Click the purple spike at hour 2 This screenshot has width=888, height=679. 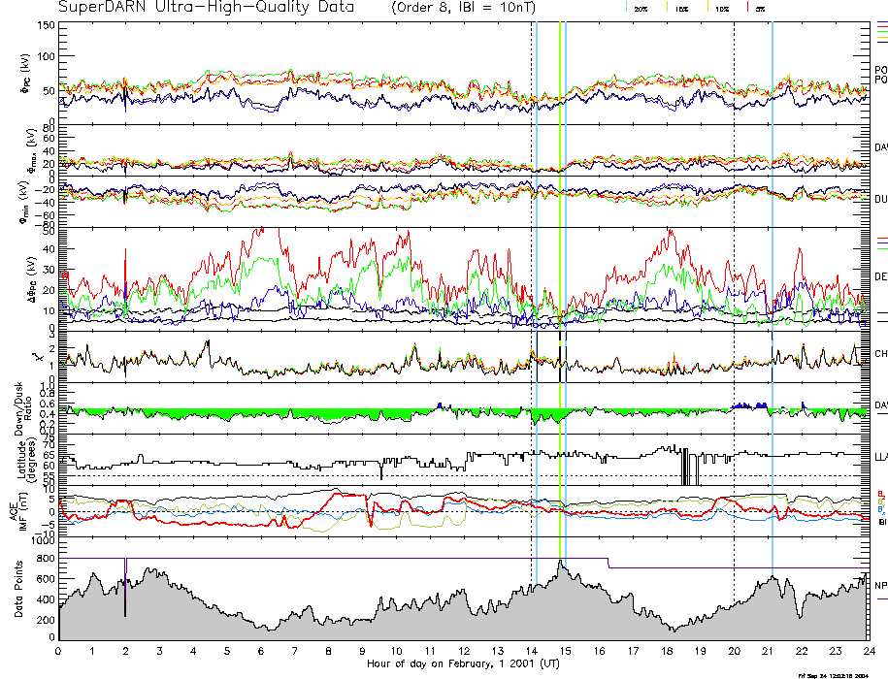pos(125,568)
